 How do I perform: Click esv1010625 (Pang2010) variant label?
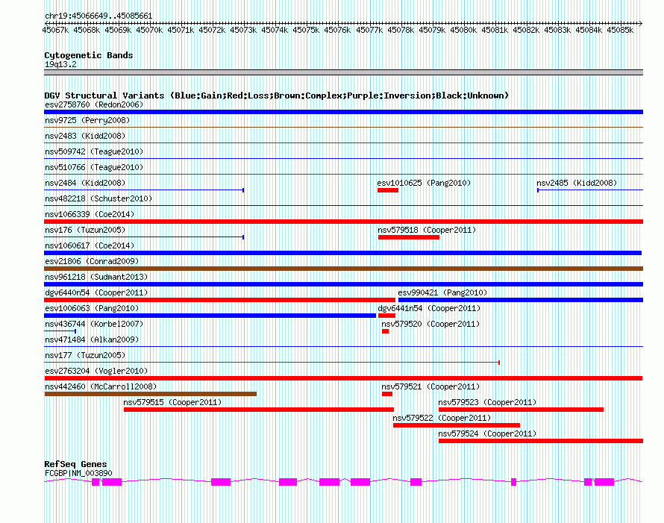pyautogui.click(x=424, y=183)
